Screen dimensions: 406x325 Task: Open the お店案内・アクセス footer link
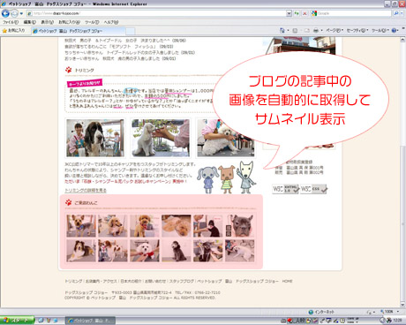pos(101,281)
